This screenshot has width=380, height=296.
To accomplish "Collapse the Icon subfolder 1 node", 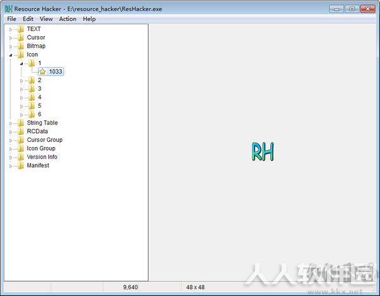I will click(22, 63).
